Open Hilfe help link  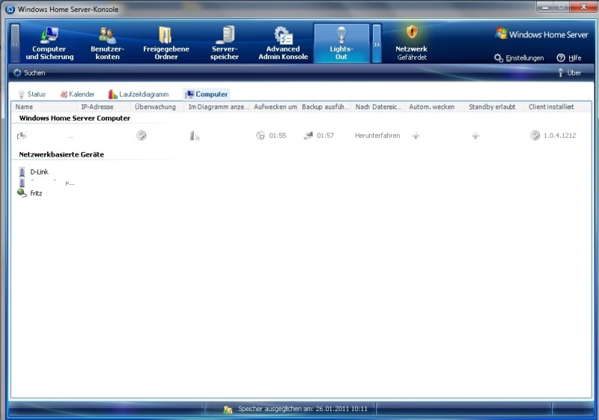pyautogui.click(x=569, y=58)
